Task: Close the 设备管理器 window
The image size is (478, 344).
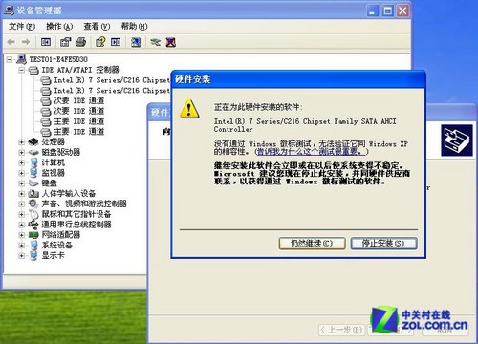Action: tap(403, 11)
